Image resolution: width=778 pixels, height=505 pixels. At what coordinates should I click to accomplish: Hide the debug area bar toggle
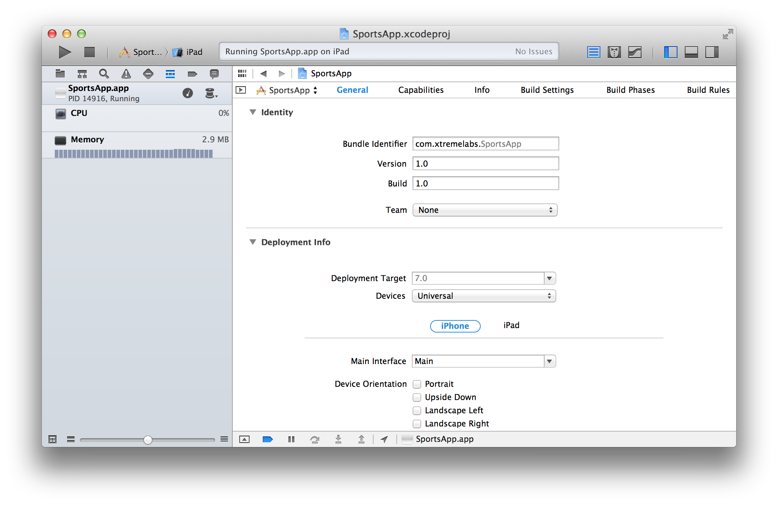pyautogui.click(x=244, y=439)
